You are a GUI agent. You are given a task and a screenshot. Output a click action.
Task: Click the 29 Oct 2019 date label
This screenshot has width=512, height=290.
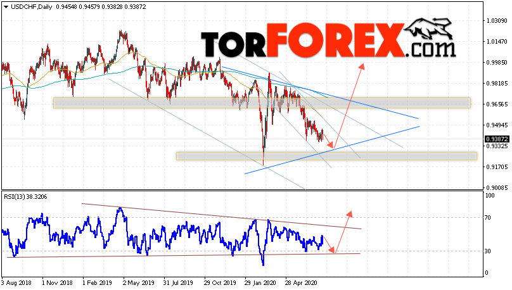220,283
